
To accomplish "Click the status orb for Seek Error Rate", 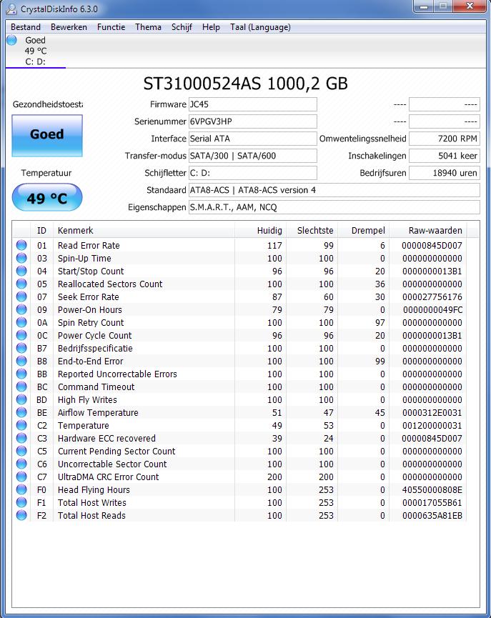I will (21, 296).
